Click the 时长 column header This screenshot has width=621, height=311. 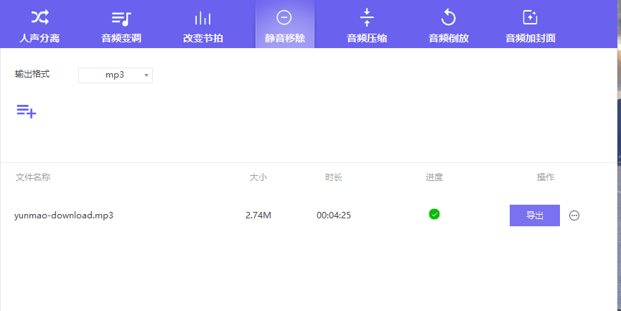334,177
